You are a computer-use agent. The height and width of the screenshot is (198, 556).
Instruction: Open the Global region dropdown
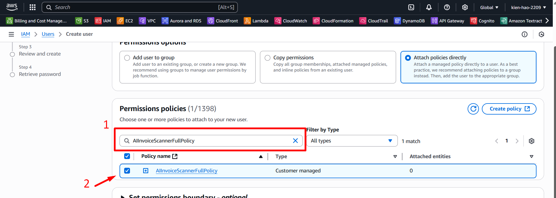(489, 7)
